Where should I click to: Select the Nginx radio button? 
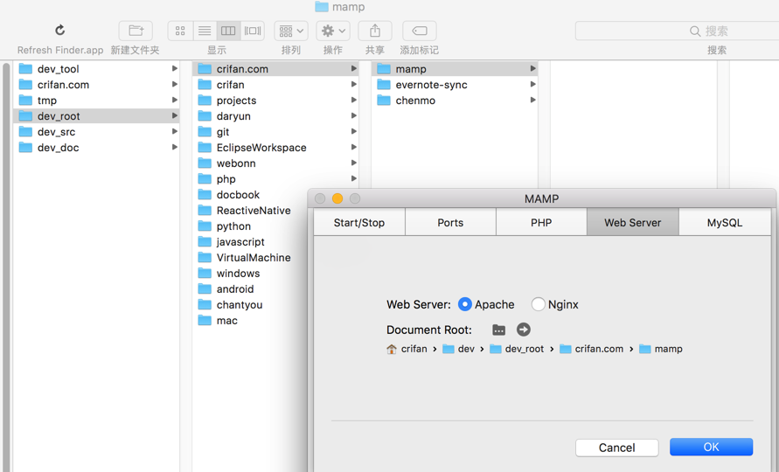tap(538, 304)
